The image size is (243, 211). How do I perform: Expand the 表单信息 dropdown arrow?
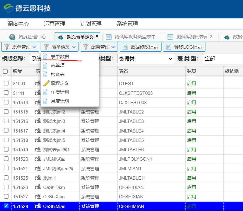point(74,47)
